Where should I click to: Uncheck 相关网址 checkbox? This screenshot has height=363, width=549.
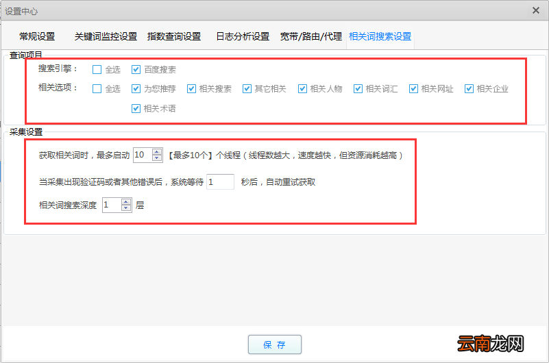click(x=413, y=89)
